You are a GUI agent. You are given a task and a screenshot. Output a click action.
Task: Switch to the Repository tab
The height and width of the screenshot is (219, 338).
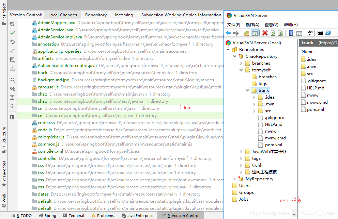[x=96, y=15]
